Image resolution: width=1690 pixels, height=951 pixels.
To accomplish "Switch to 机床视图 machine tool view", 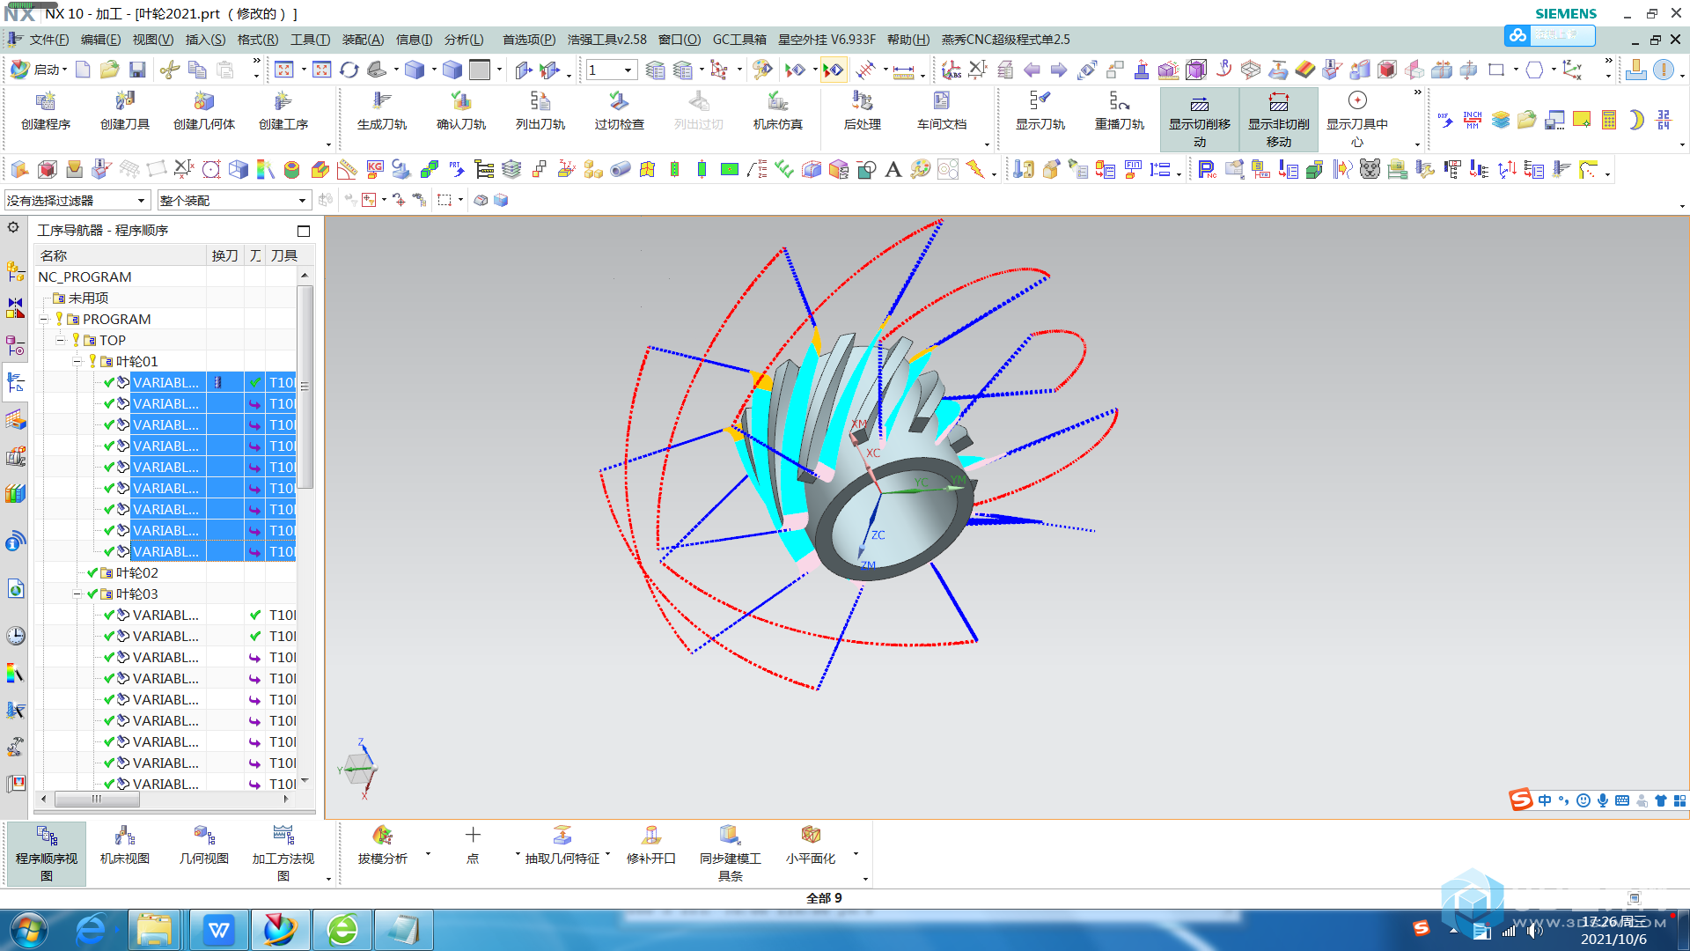I will [125, 845].
